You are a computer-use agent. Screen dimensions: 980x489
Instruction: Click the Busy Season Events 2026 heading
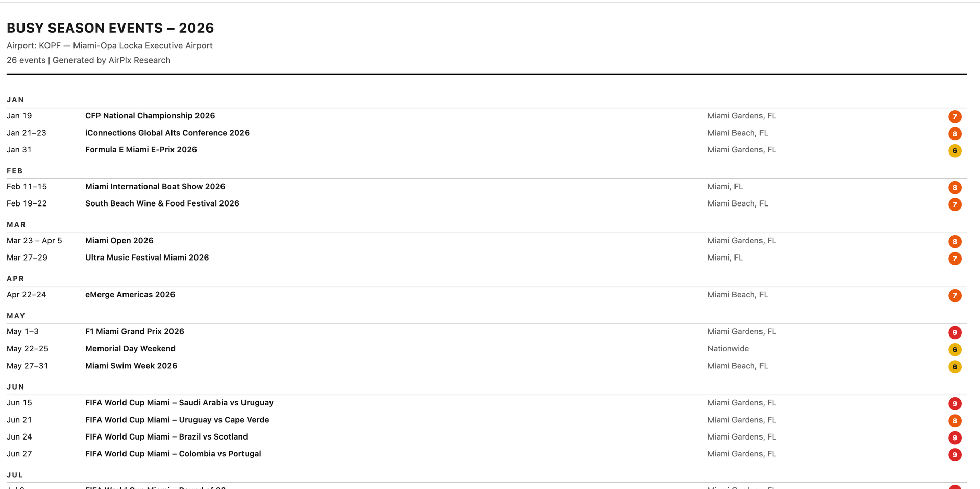click(110, 28)
